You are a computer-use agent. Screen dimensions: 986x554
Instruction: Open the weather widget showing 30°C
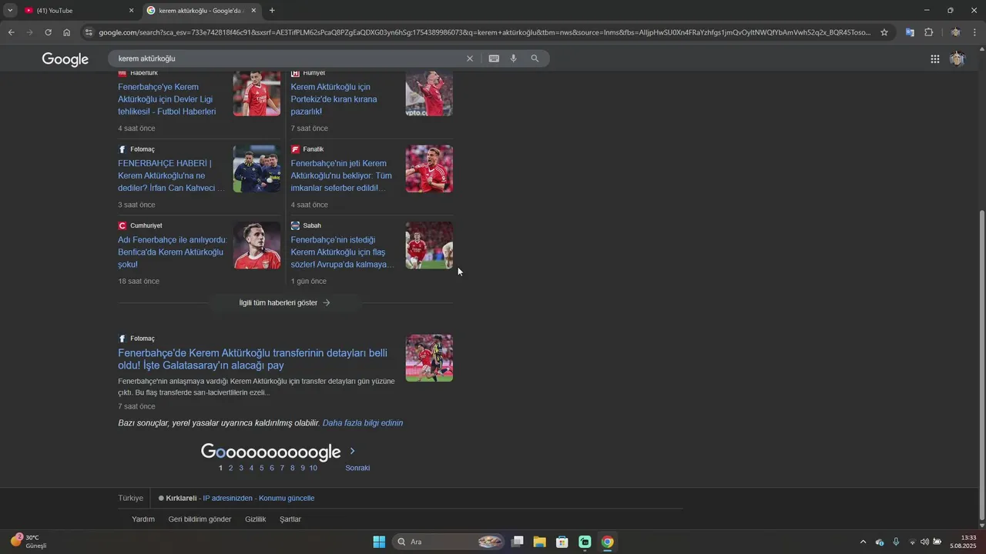pos(29,542)
